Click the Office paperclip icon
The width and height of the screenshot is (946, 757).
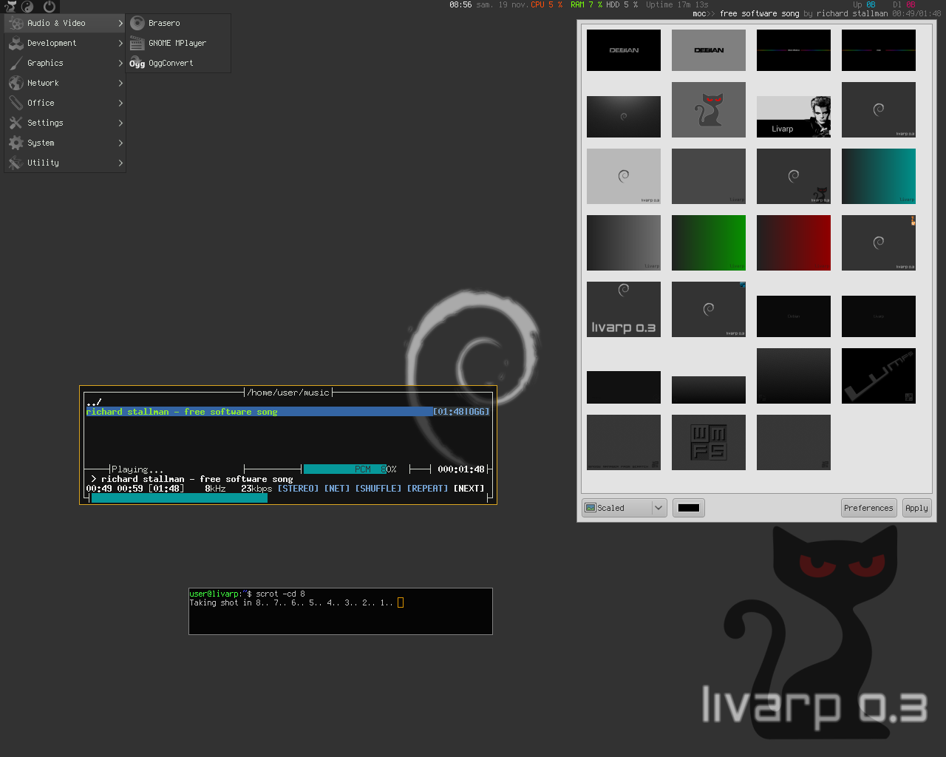click(16, 103)
